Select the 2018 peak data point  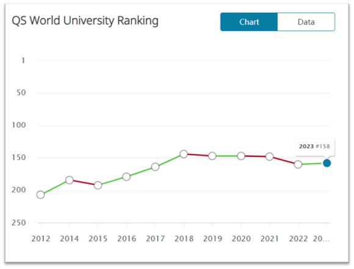coord(184,154)
